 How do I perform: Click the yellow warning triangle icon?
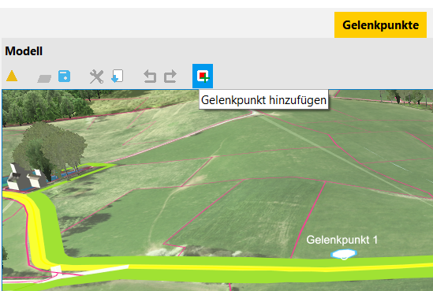[12, 76]
